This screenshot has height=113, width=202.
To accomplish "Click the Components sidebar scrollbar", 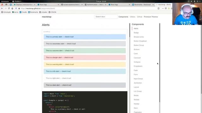I will pos(160,63).
